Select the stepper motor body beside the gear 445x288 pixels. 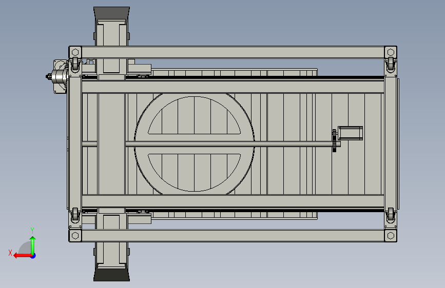click(350, 133)
